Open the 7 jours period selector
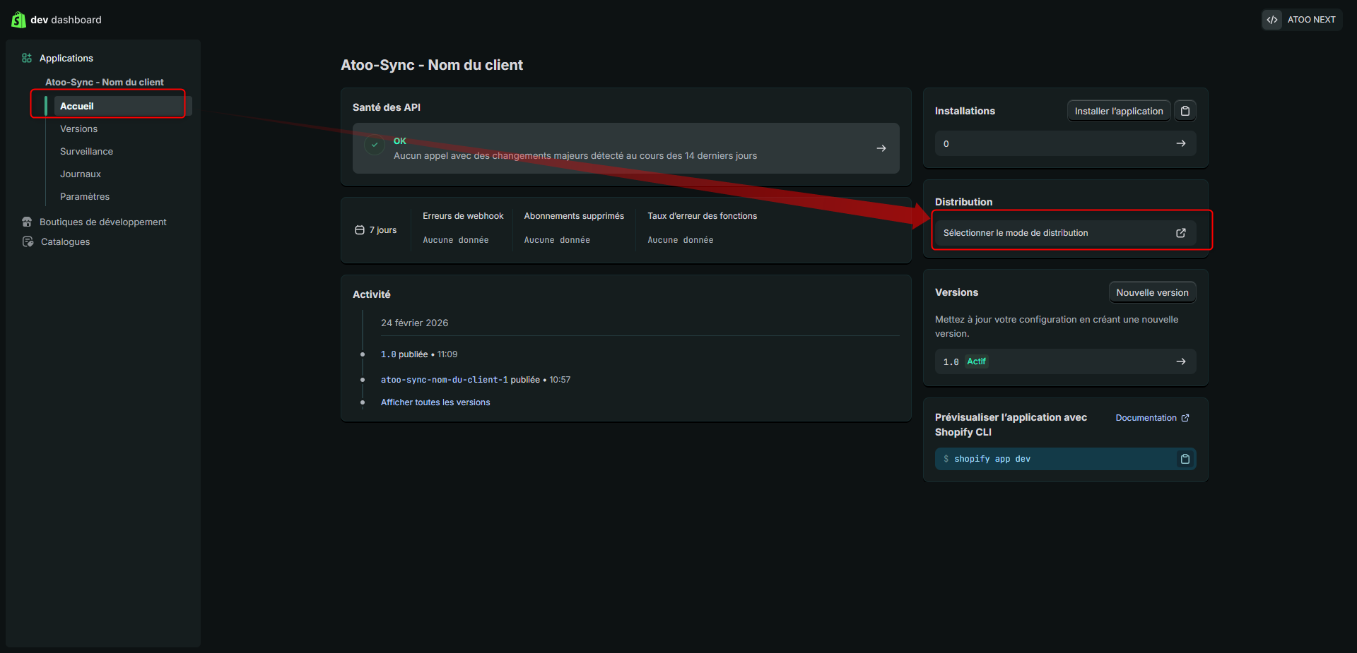1357x653 pixels. coord(376,230)
